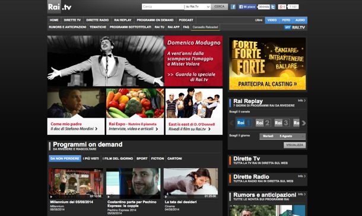This screenshot has height=216, width=362.
Task: Click the Rai.tv logo
Action: tap(60, 7)
